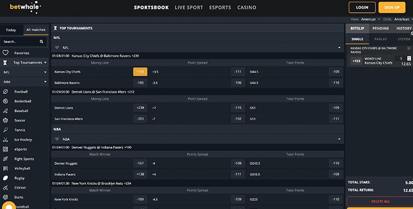Select the eSports icon
Image resolution: width=413 pixels, height=209 pixels.
[x=5, y=149]
